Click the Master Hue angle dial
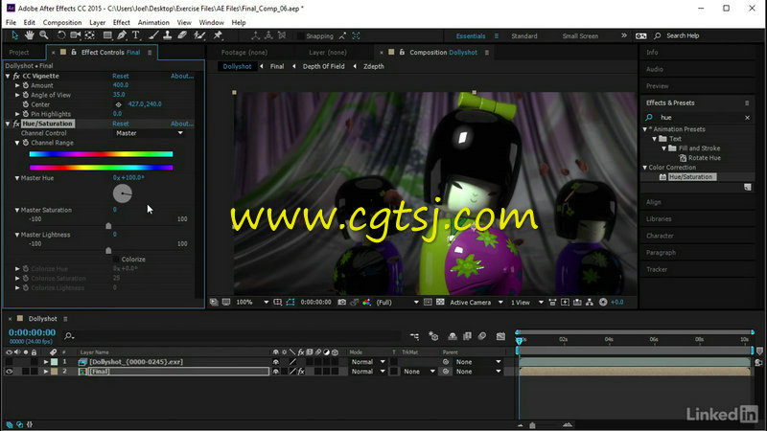This screenshot has width=767, height=431. (x=123, y=194)
